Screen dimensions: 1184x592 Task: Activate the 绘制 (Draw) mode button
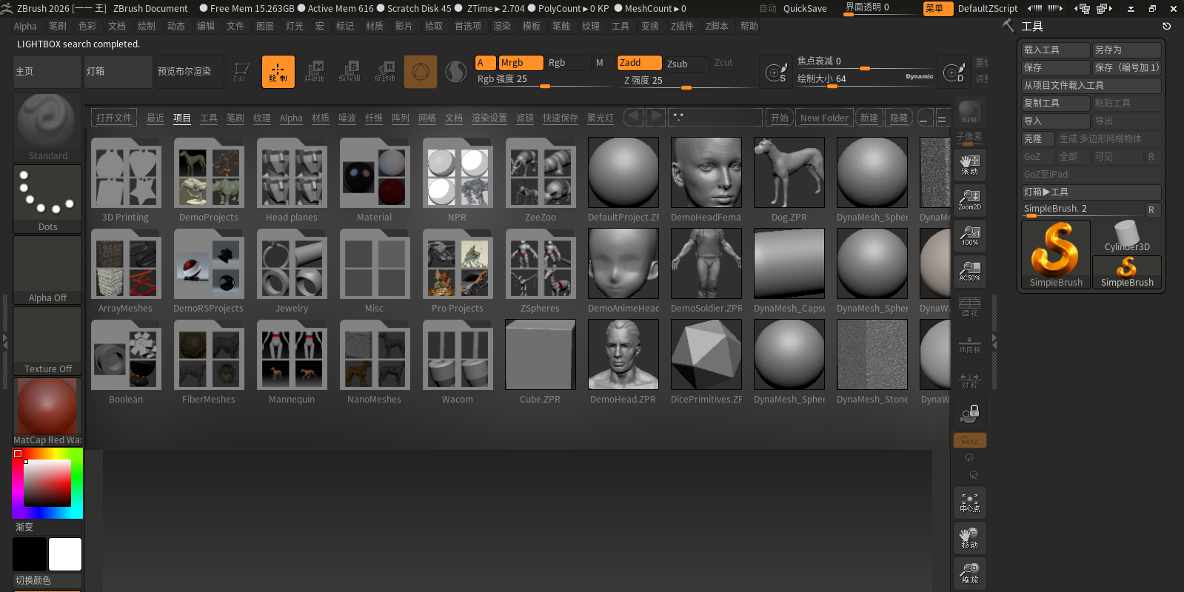[278, 72]
